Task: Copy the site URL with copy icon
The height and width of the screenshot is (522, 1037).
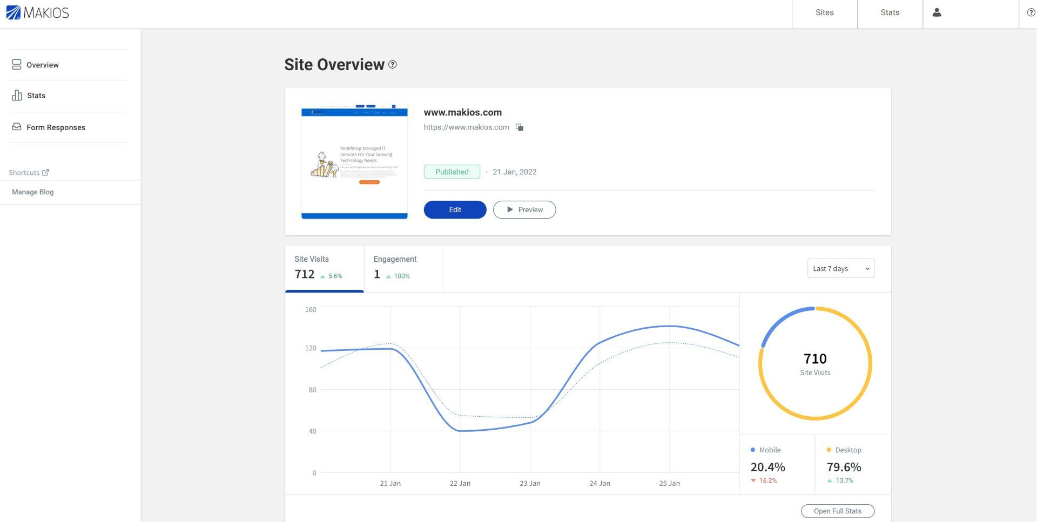Action: [519, 127]
